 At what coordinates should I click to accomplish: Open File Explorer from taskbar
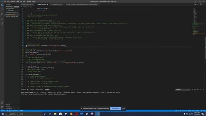(x=55, y=114)
